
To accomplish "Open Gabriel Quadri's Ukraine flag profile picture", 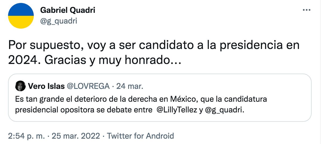I will click(21, 16).
